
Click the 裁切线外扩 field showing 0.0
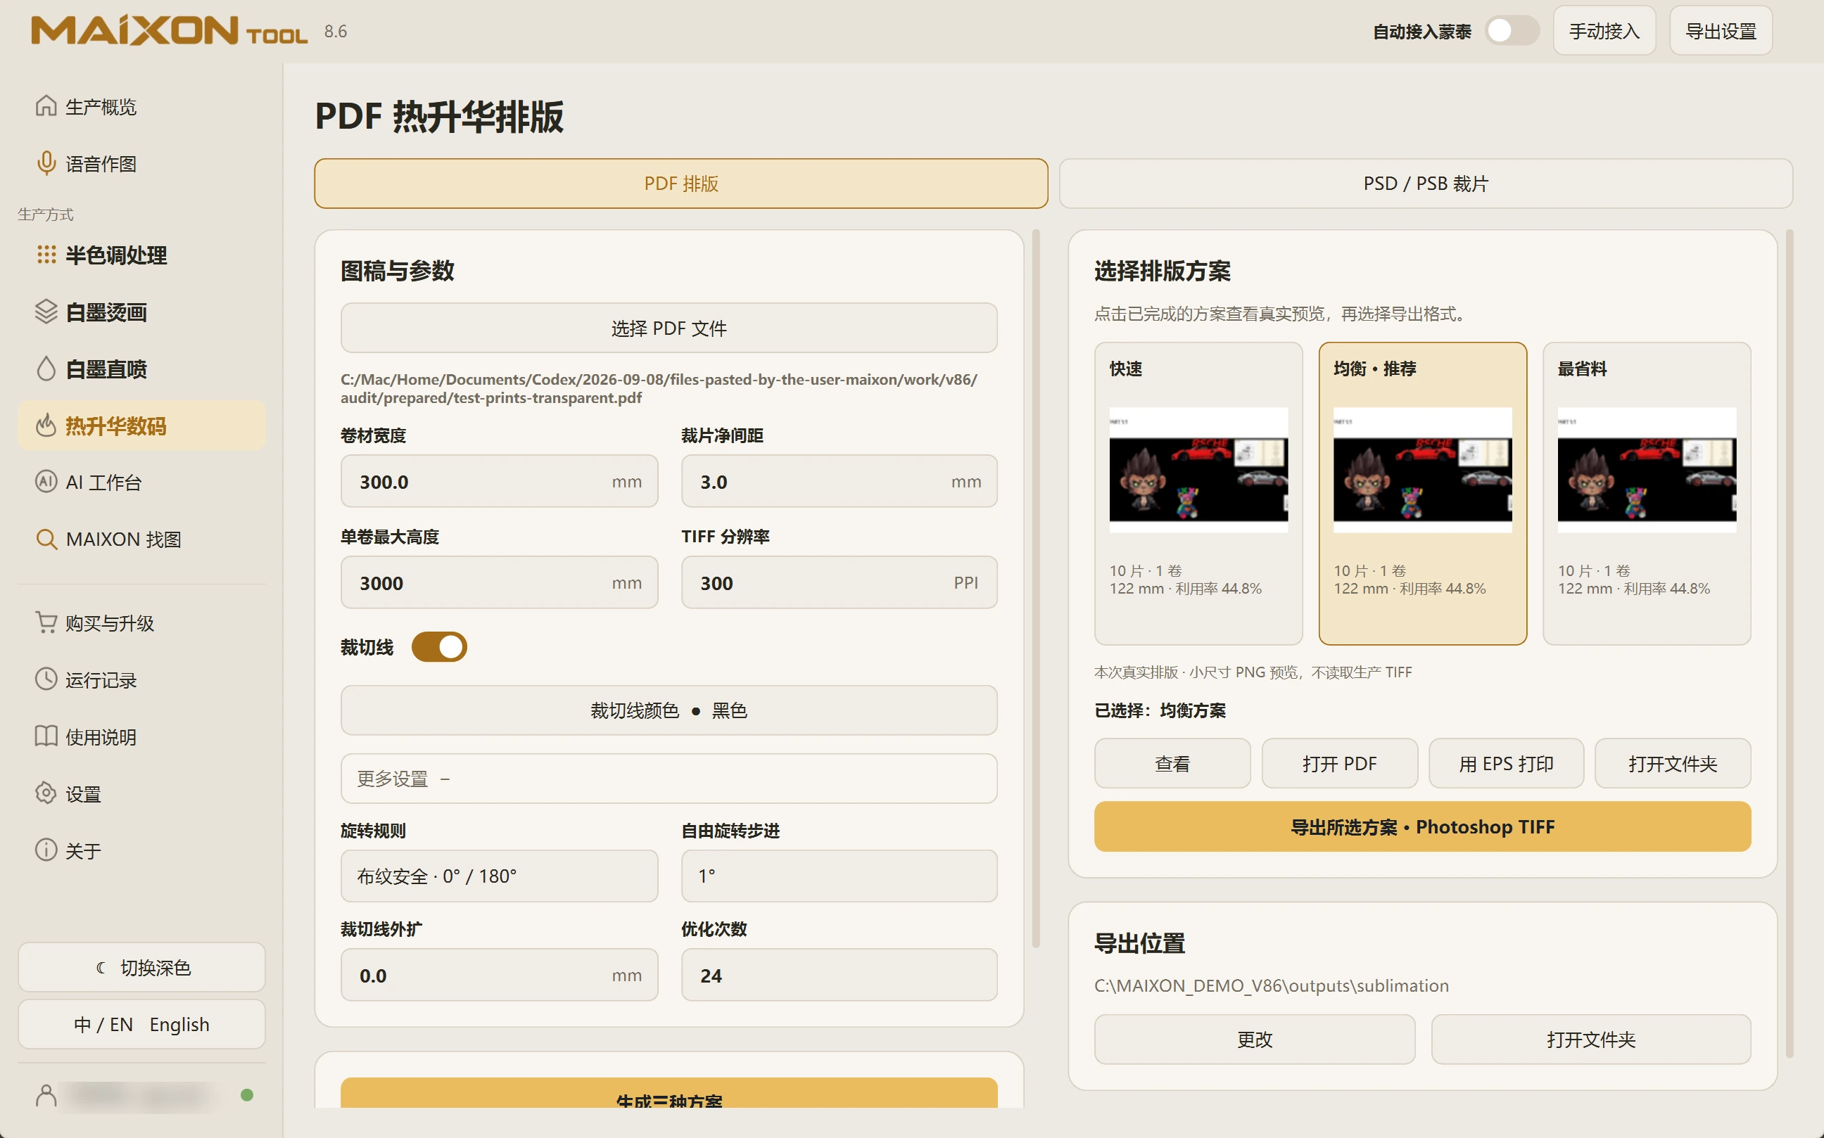(500, 975)
